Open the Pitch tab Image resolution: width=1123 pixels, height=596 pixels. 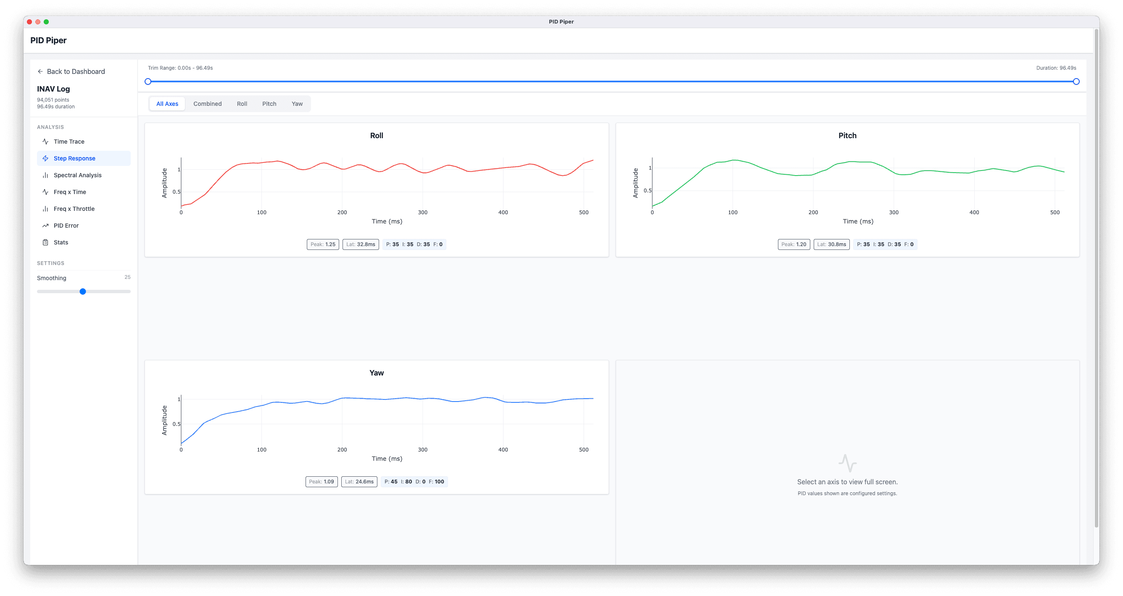point(269,104)
